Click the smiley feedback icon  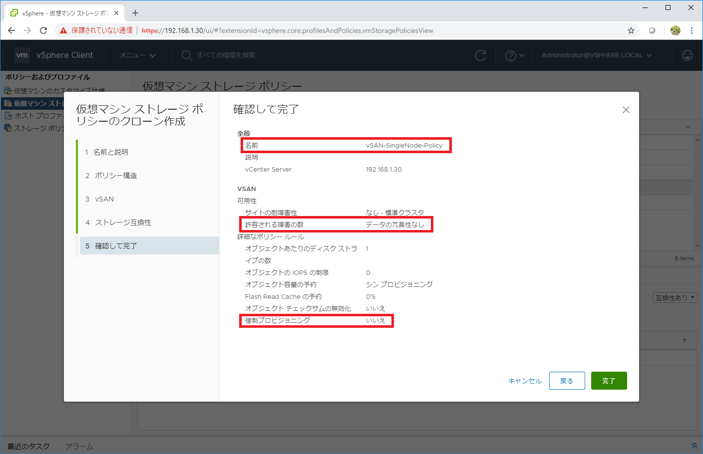tap(688, 55)
